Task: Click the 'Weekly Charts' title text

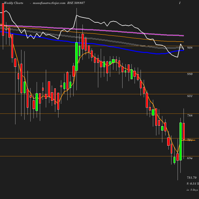Action: coord(14,3)
